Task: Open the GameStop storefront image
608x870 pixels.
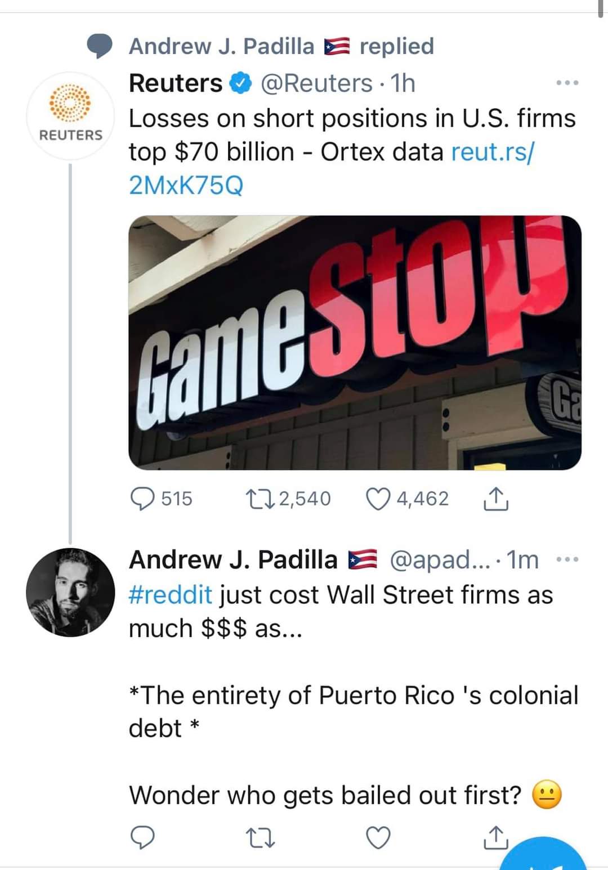Action: (x=355, y=342)
